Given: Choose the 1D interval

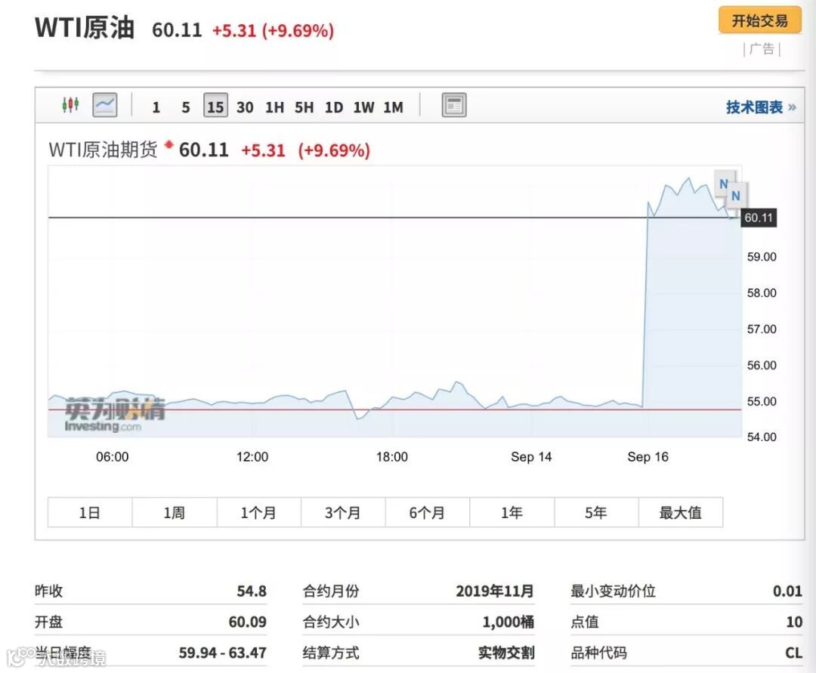Looking at the screenshot, I should (x=334, y=107).
